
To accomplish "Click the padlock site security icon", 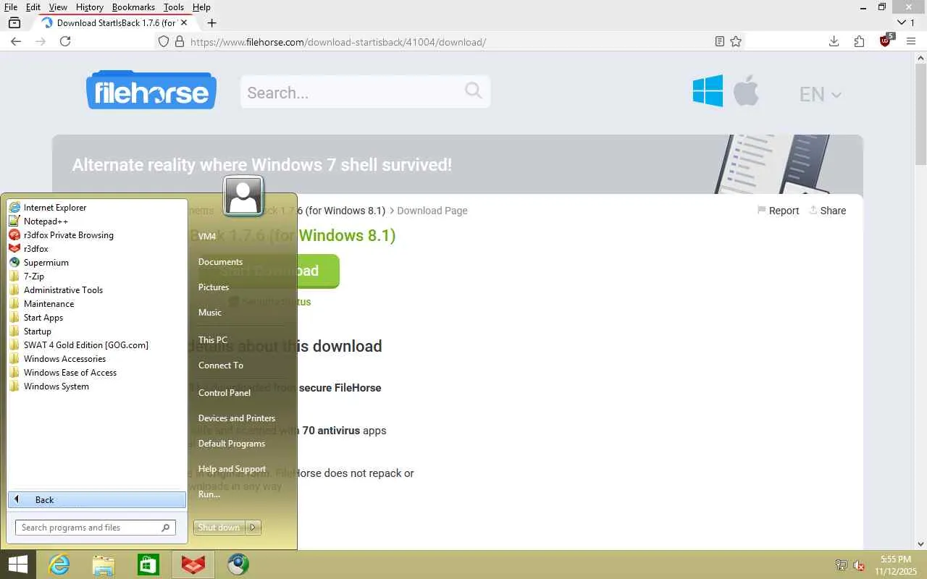I will tap(180, 41).
